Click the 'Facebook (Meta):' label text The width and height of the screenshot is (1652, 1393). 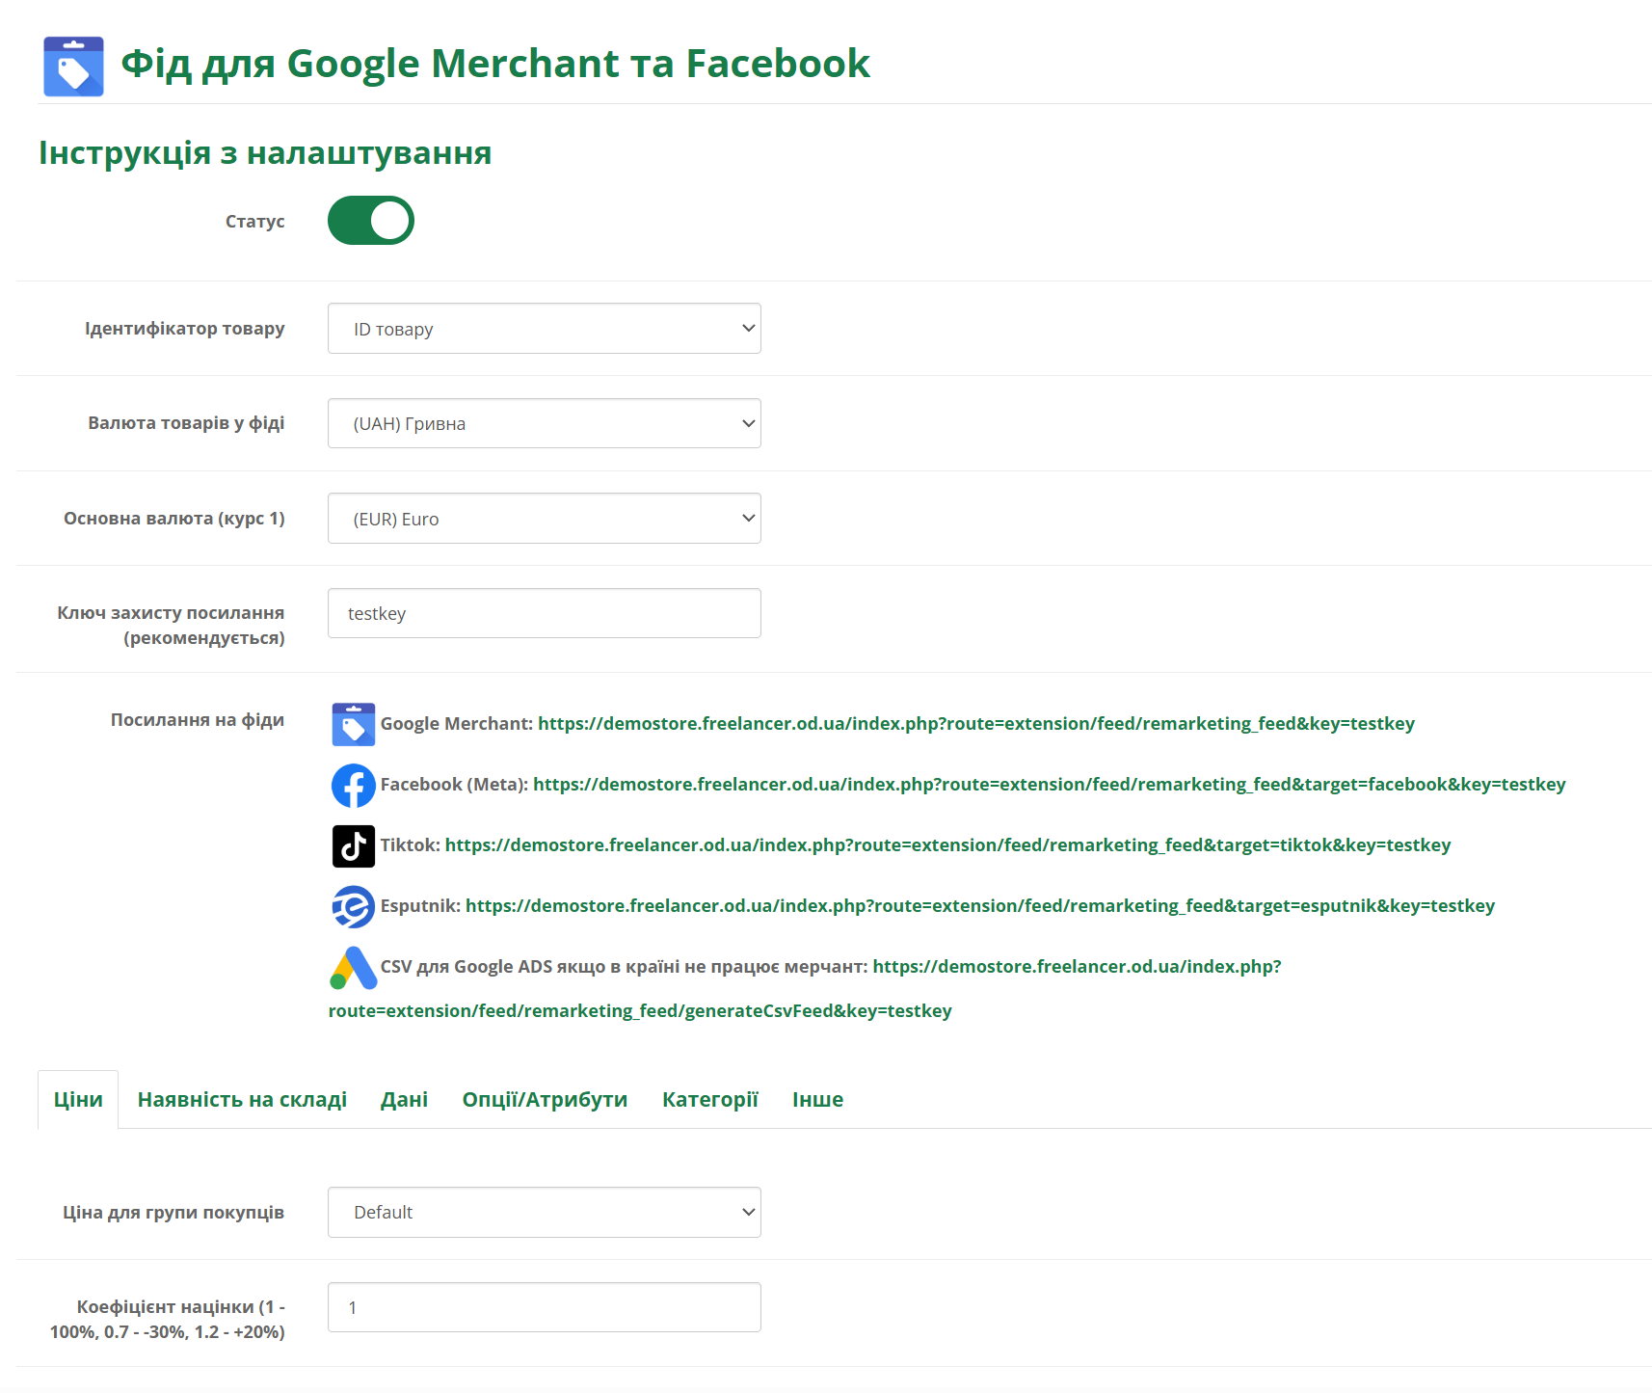coord(455,785)
